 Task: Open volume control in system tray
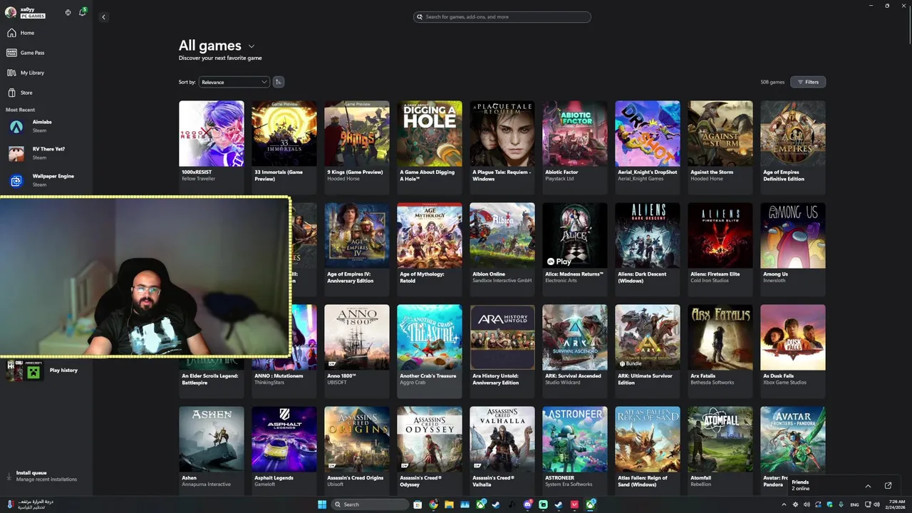pos(807,504)
